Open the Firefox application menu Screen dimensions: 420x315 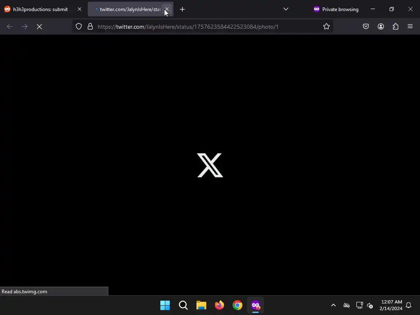click(410, 26)
